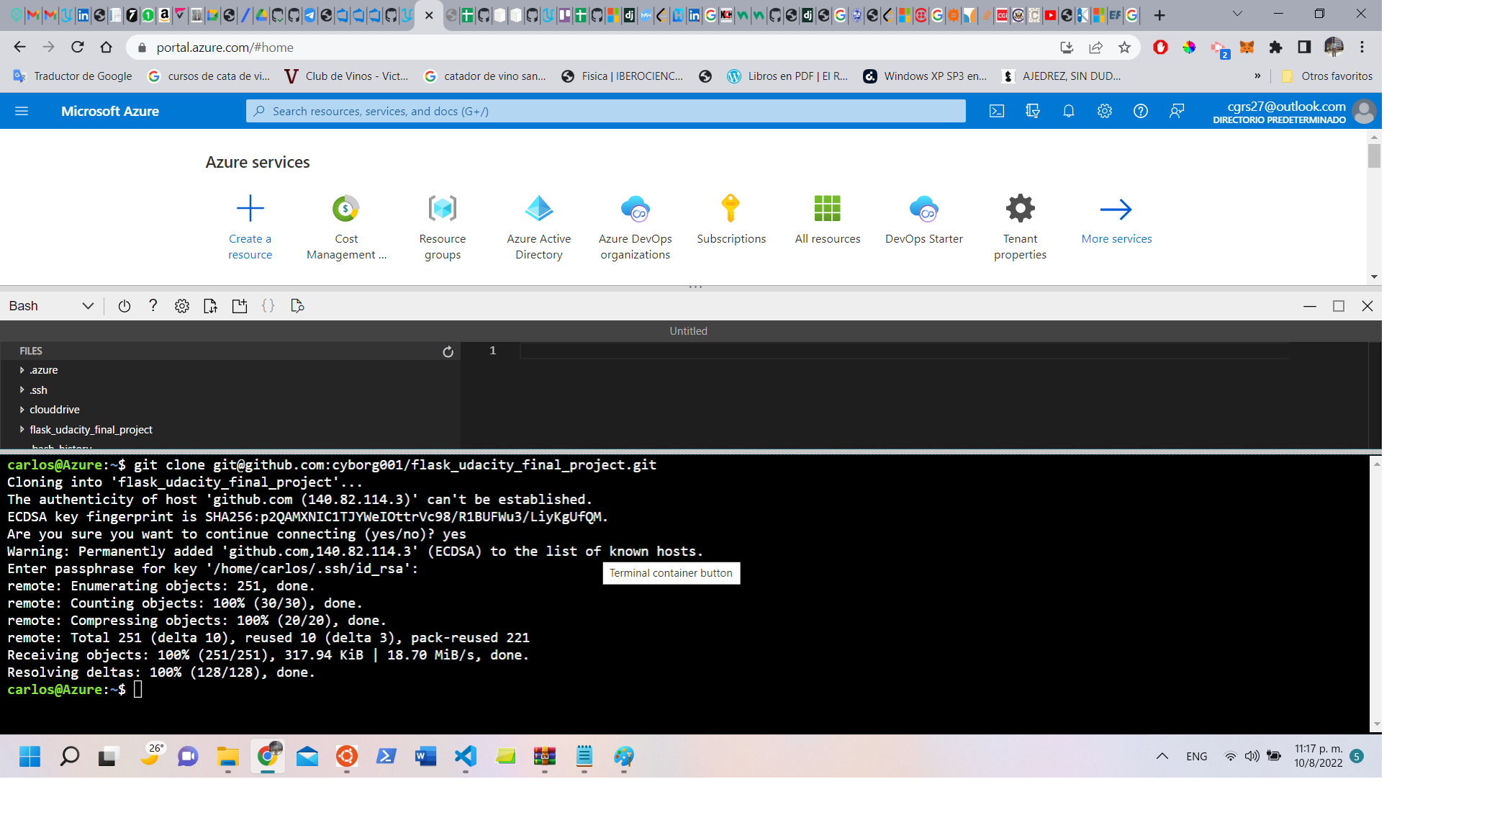Open Azure Active Directory service
This screenshot has height=828, width=1510.
click(x=538, y=223)
